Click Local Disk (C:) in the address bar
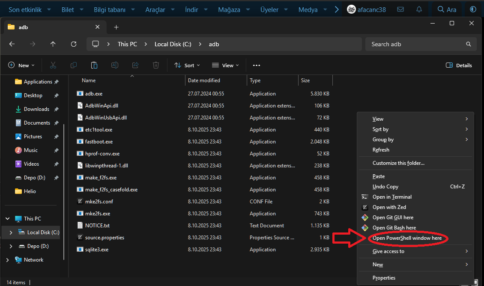Screen dimensions: 484x286 pyautogui.click(x=173, y=44)
